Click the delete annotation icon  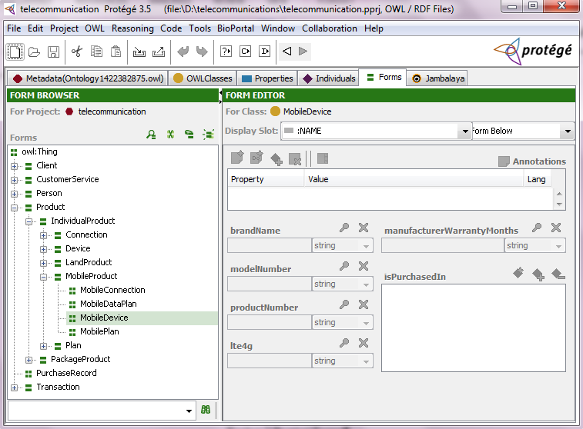pos(295,160)
